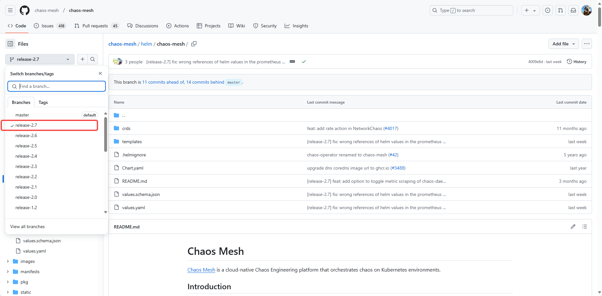Expand commit message ellipsis button
The width and height of the screenshot is (602, 296).
(x=292, y=61)
